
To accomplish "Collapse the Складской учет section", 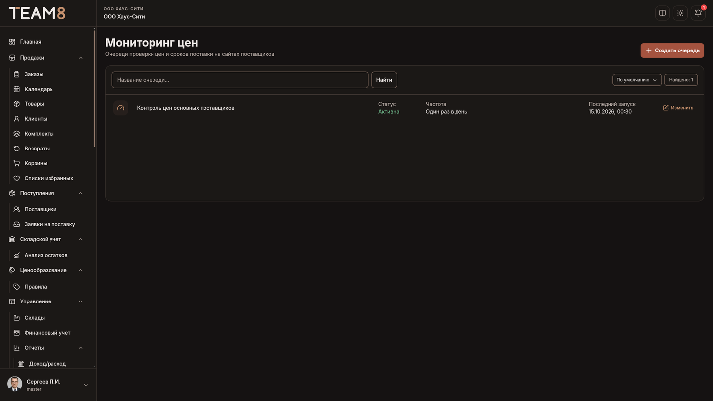I will 81,239.
